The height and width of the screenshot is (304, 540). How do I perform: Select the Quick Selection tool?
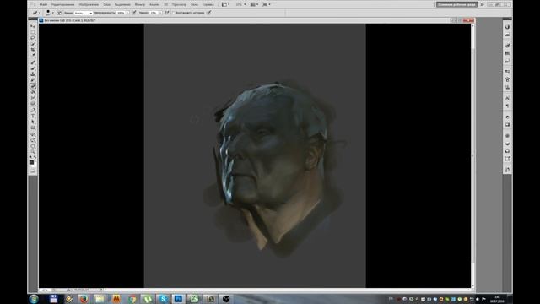[x=33, y=44]
